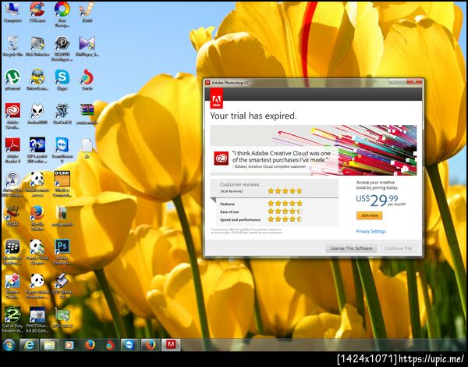
Task: Select the photo thumbnail file on the desktop
Action: (x=62, y=216)
